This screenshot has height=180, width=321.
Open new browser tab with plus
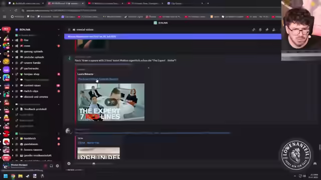208,3
